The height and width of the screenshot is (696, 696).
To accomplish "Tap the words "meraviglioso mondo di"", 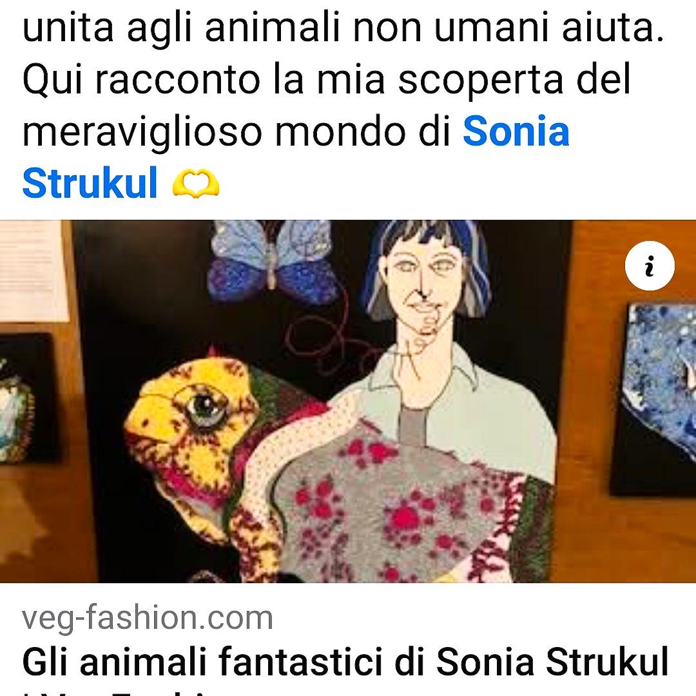I will pos(237,132).
